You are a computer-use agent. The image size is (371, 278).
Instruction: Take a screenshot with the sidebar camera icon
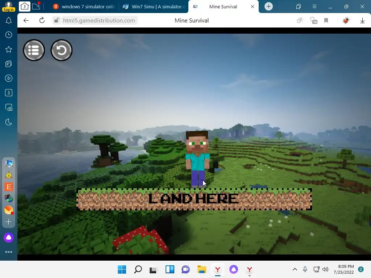click(x=9, y=108)
